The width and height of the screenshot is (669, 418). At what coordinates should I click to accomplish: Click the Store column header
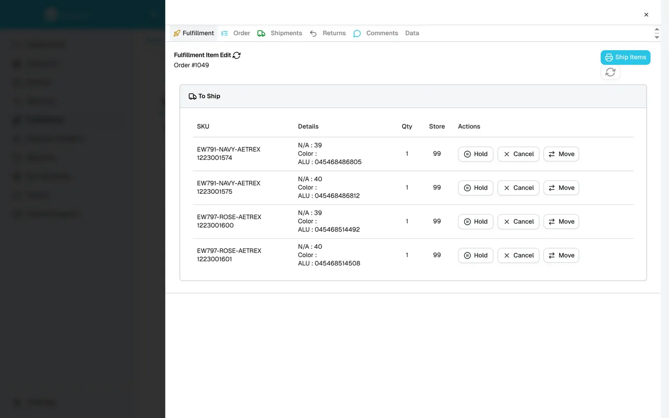pyautogui.click(x=437, y=126)
